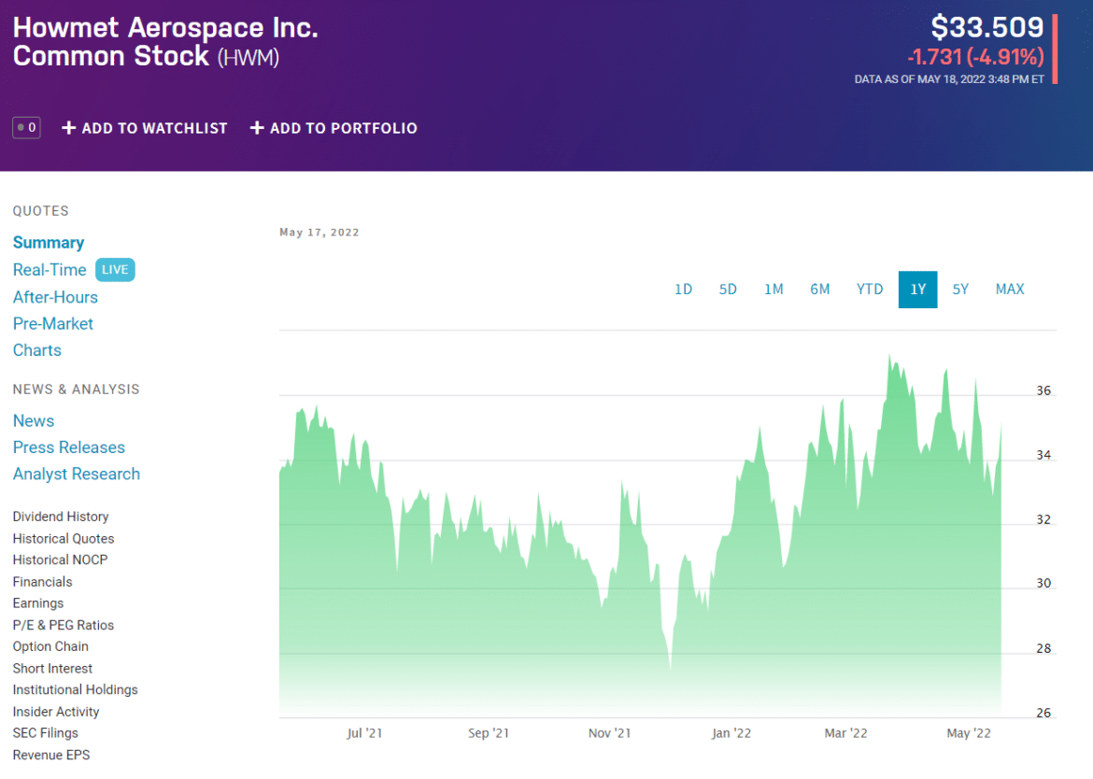This screenshot has width=1093, height=779.
Task: Select the 1D chart range
Action: (683, 290)
